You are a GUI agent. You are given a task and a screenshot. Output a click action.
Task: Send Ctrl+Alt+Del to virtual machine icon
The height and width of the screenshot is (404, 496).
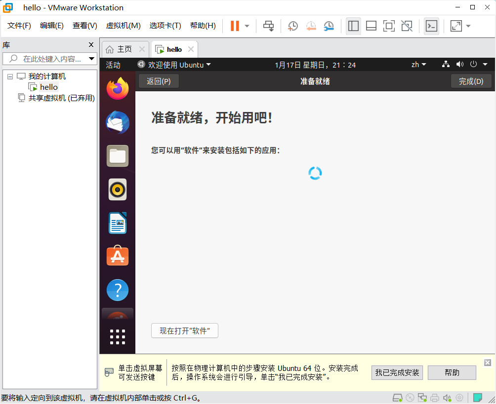click(x=269, y=26)
